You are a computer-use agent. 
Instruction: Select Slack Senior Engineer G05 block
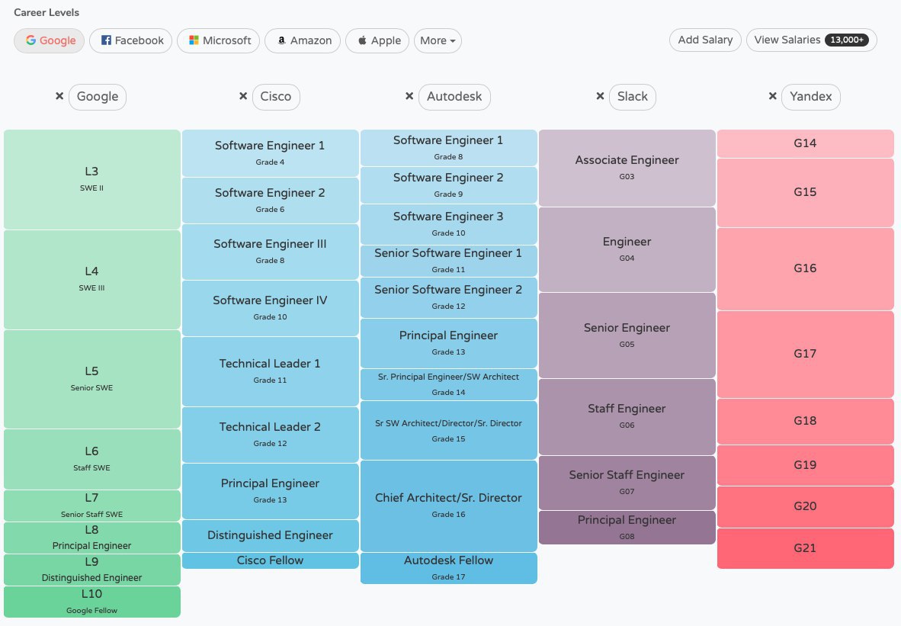tap(627, 335)
